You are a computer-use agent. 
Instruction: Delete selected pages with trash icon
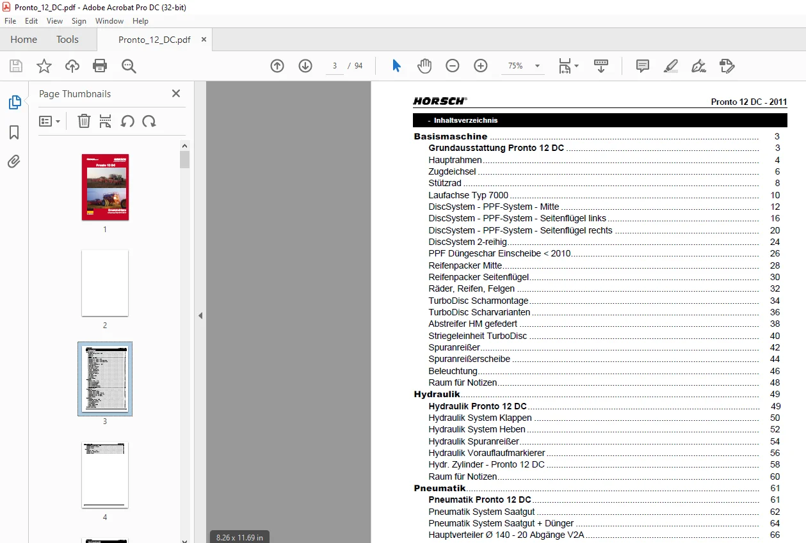tap(84, 121)
